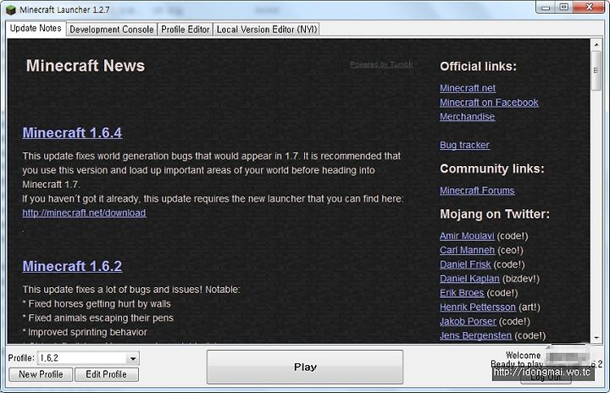610x393 pixels.
Task: Open Amir Moulavi's Twitter link
Action: [467, 235]
